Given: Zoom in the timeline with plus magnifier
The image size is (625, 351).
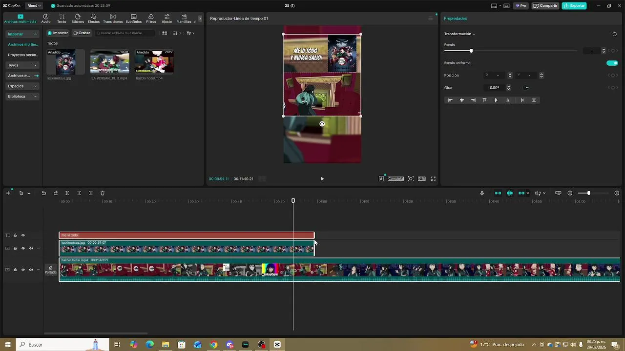Looking at the screenshot, I should click(617, 193).
